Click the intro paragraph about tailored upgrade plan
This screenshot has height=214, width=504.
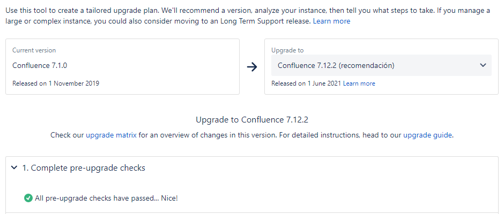[x=248, y=16]
